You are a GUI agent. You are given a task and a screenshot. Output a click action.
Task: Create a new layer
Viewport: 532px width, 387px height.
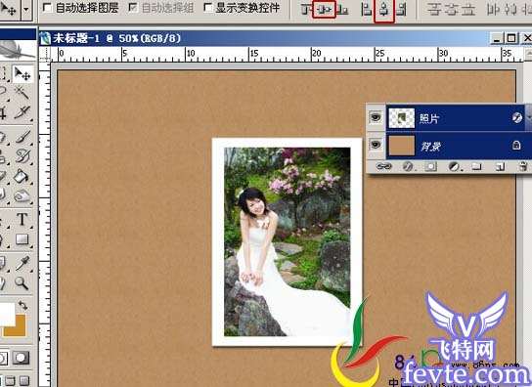500,166
